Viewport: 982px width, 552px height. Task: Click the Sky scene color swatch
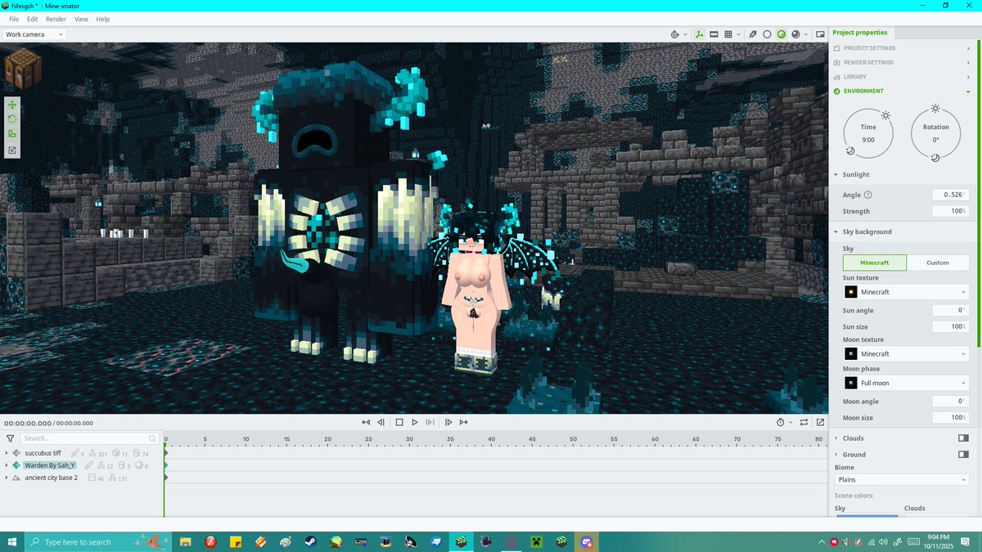click(867, 515)
